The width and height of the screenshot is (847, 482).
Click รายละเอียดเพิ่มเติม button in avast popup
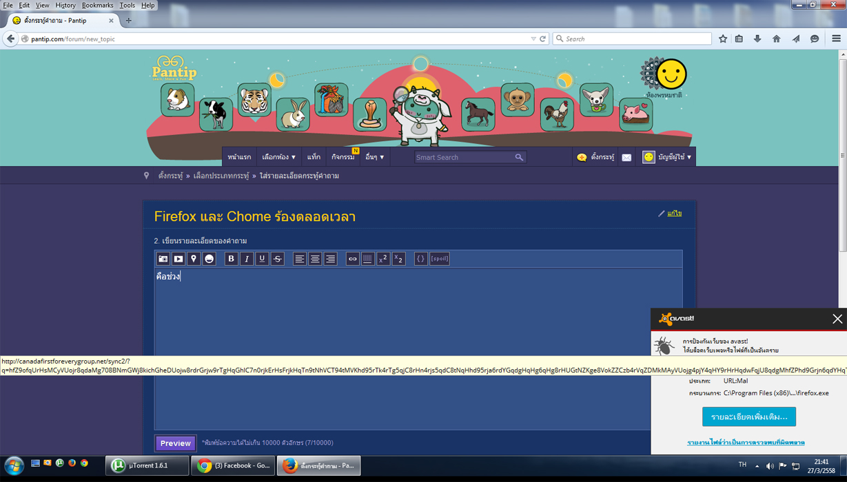point(749,417)
